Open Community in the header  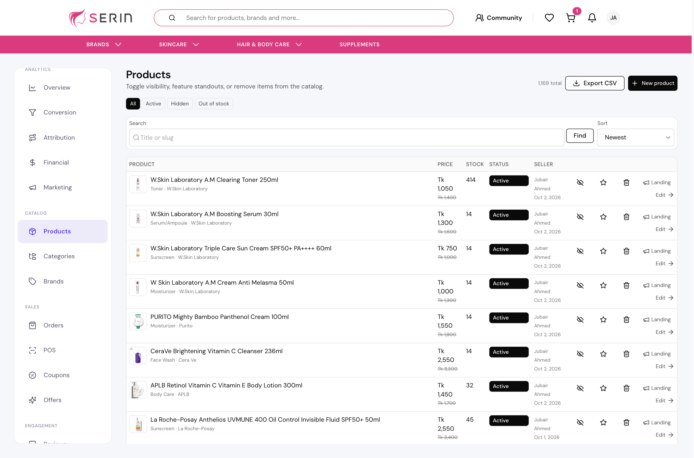pos(499,18)
